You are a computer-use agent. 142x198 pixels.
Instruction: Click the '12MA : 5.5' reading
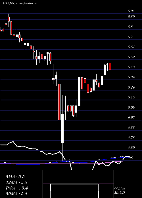(x=16, y=182)
